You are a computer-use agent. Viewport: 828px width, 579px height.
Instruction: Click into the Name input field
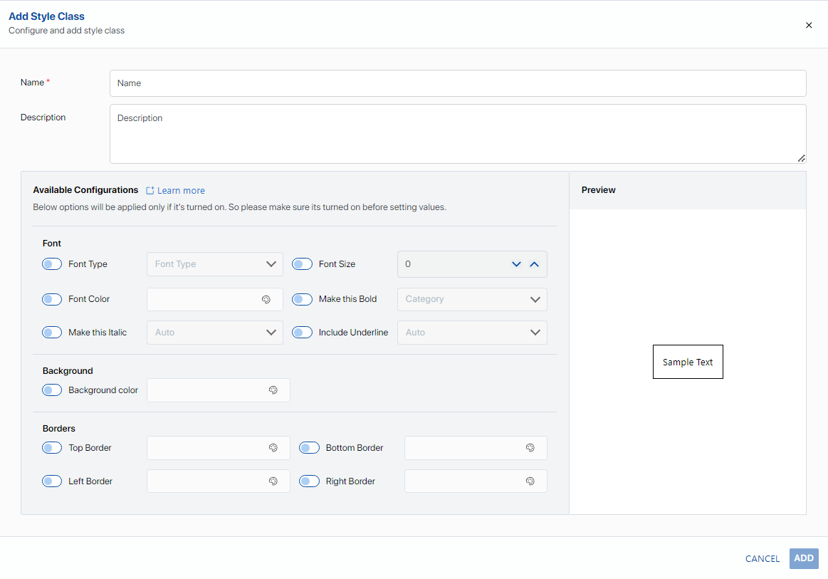[458, 83]
